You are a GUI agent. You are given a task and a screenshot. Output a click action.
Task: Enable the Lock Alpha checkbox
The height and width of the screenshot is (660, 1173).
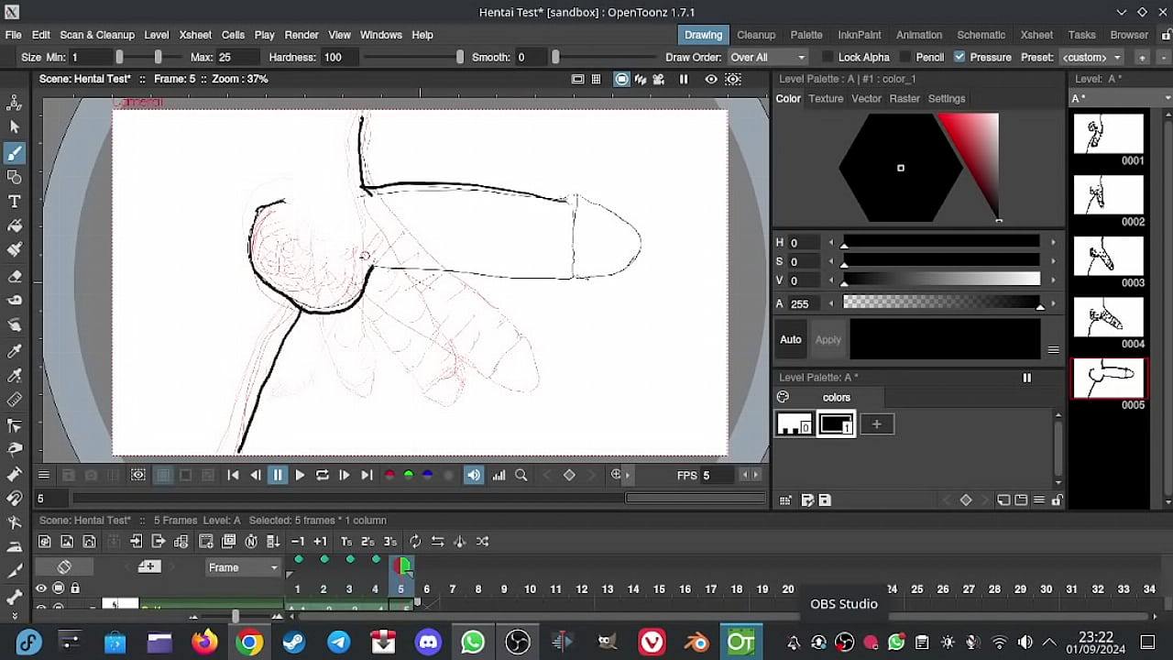point(828,57)
